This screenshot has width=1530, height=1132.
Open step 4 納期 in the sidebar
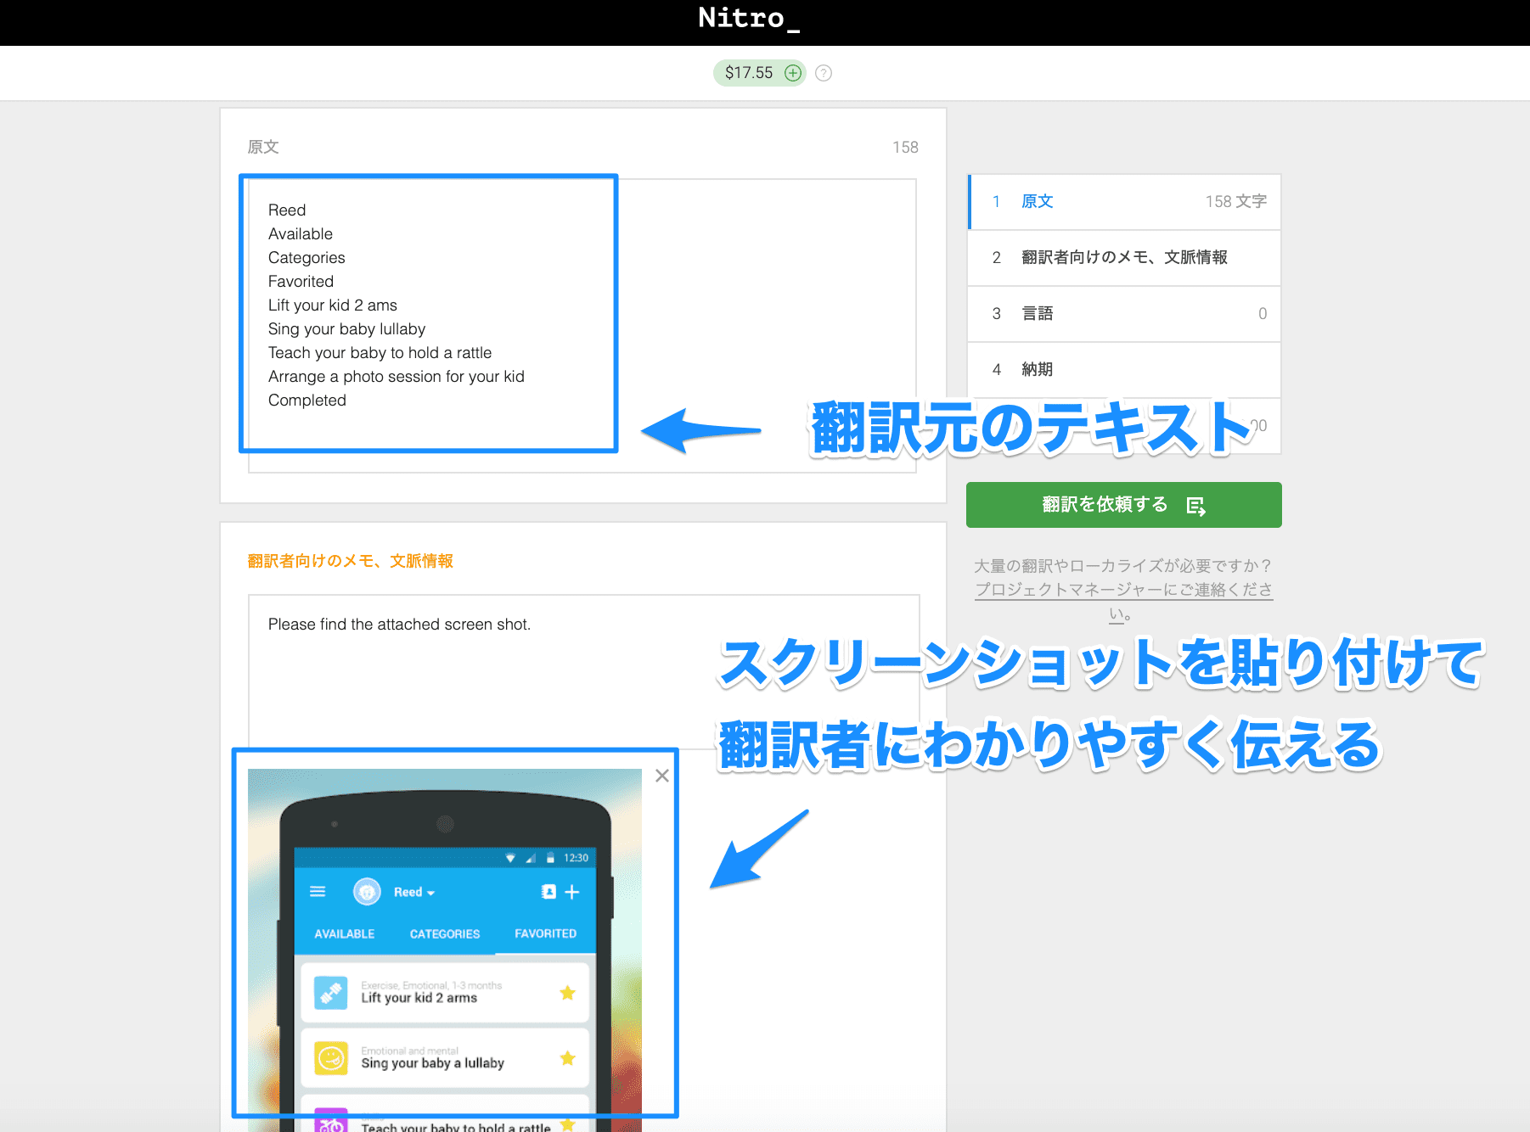[x=1124, y=370]
